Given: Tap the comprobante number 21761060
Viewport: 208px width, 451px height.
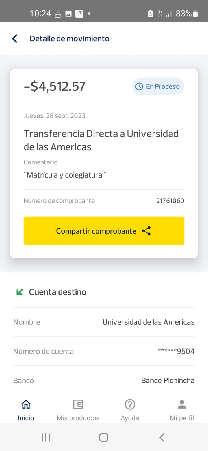Looking at the screenshot, I should (x=170, y=201).
